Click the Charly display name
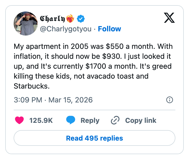This screenshot has height=162, width=189. 52,19
